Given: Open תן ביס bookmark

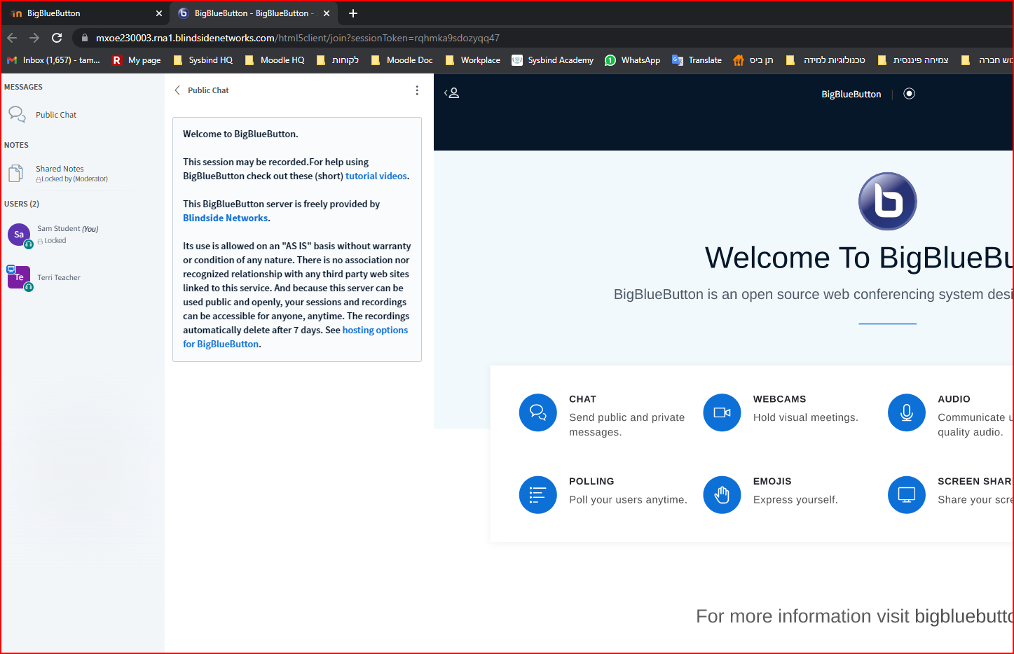Looking at the screenshot, I should [x=753, y=60].
